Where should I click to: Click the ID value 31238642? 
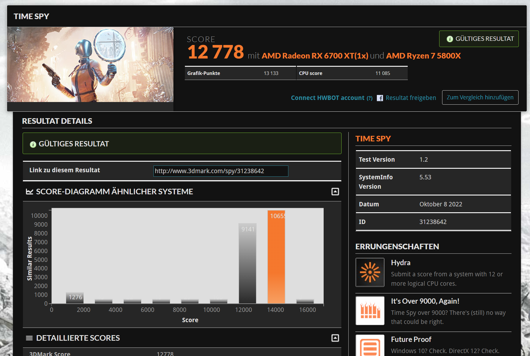pyautogui.click(x=433, y=222)
